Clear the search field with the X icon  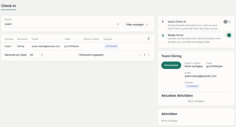118,24
